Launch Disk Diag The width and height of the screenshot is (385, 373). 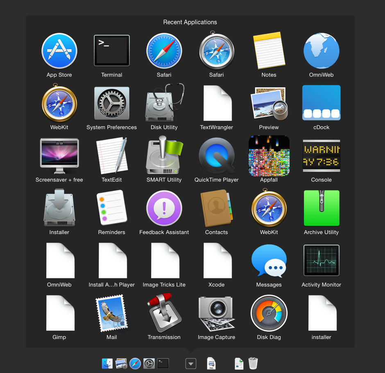[x=269, y=313]
